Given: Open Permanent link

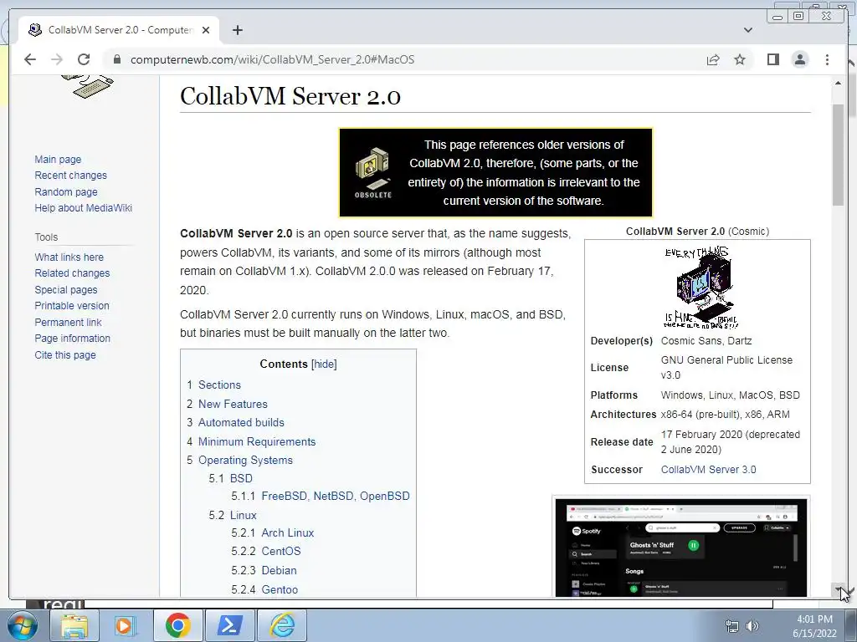Looking at the screenshot, I should click(x=68, y=323).
